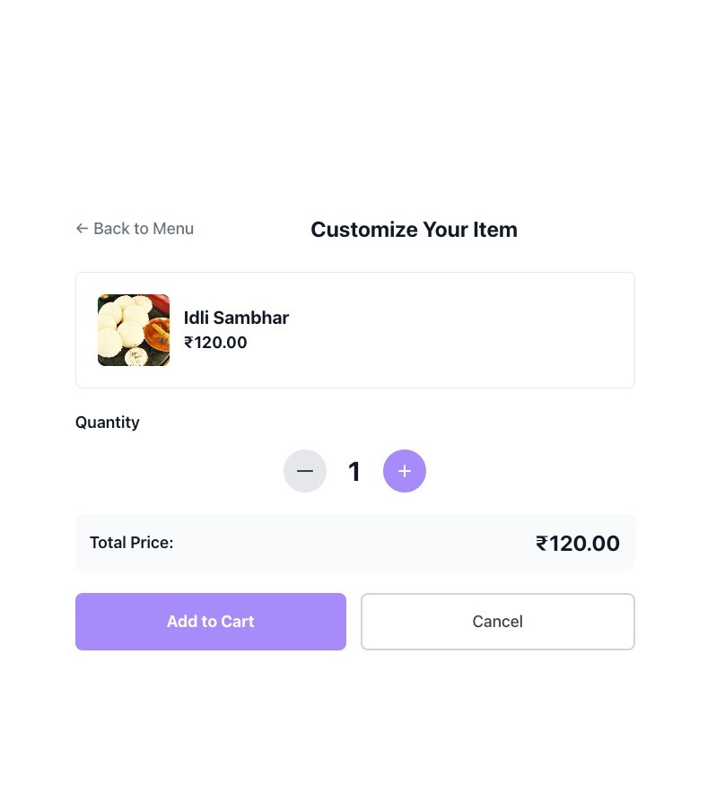Click the Customize Your Item heading

414,230
